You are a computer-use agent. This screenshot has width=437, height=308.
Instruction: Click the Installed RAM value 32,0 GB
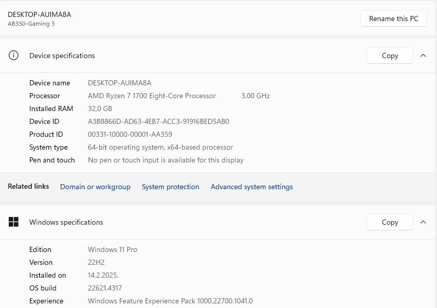[100, 108]
